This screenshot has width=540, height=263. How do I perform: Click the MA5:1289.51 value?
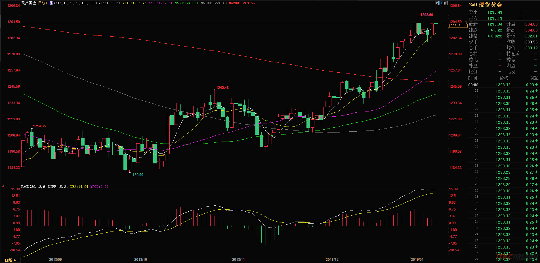pos(109,3)
